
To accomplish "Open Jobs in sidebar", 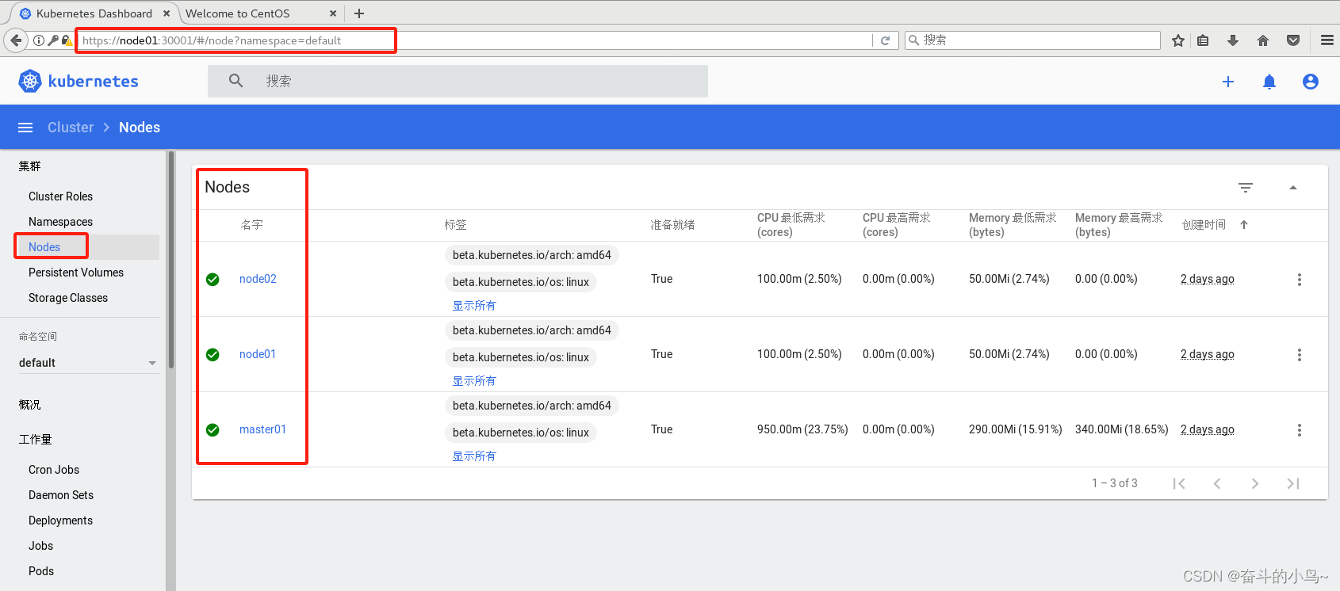I will [x=40, y=546].
